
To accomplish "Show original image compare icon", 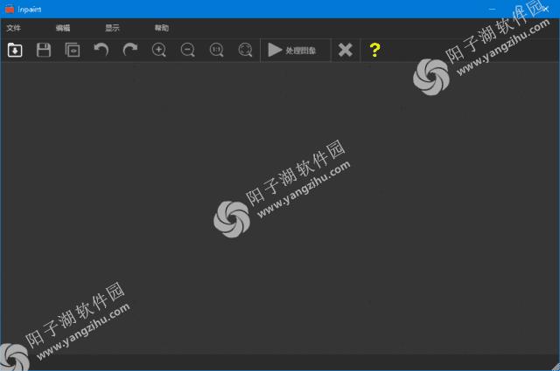I will click(x=73, y=50).
